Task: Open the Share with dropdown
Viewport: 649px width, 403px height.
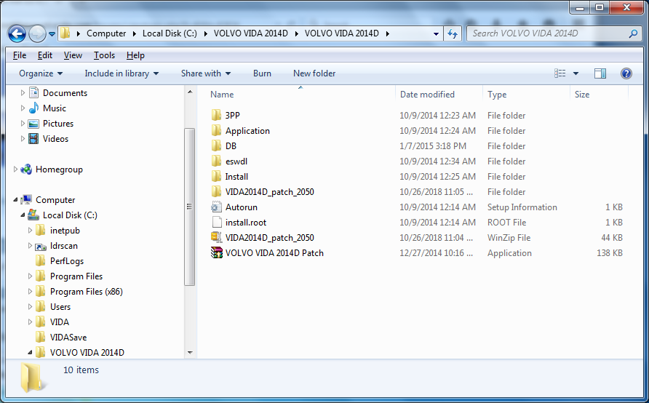Action: [206, 73]
